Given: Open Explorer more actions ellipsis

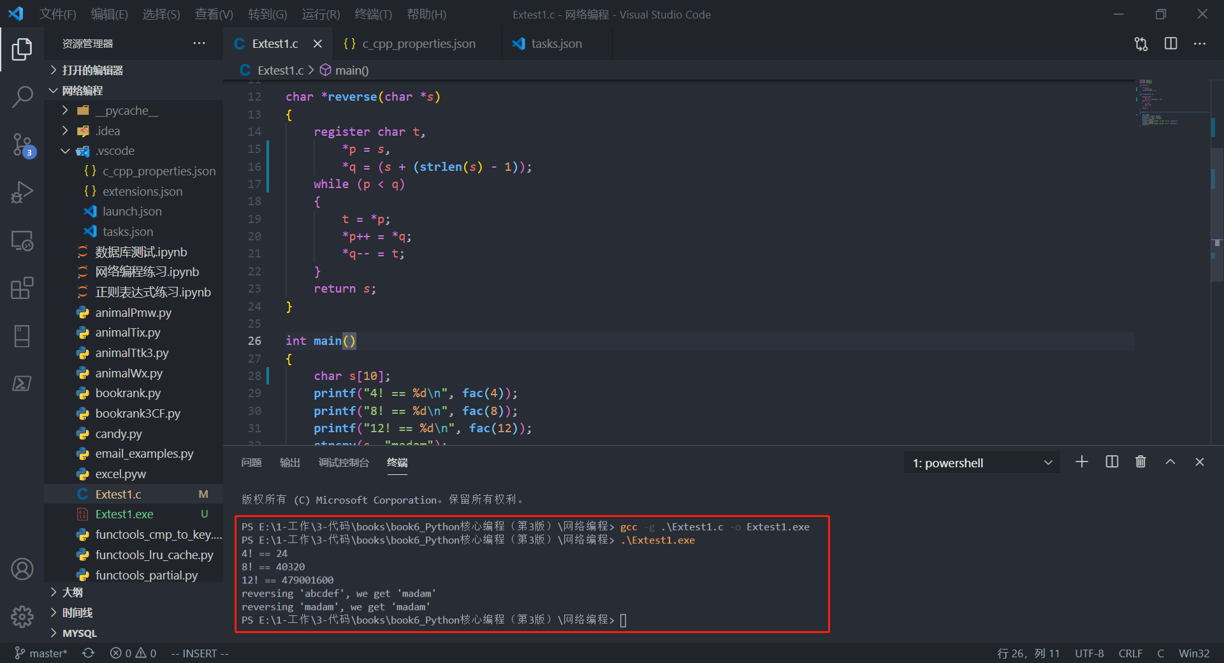Looking at the screenshot, I should [200, 43].
